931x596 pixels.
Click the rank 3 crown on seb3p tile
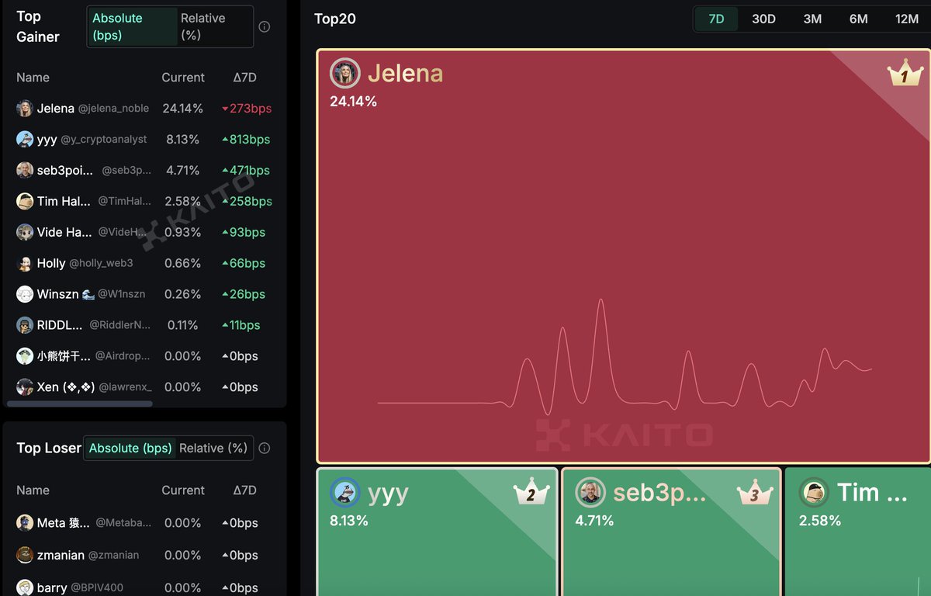click(x=755, y=494)
